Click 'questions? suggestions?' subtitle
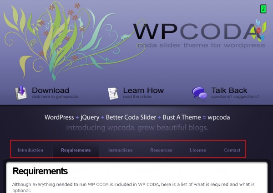The image size is (273, 193). [235, 97]
